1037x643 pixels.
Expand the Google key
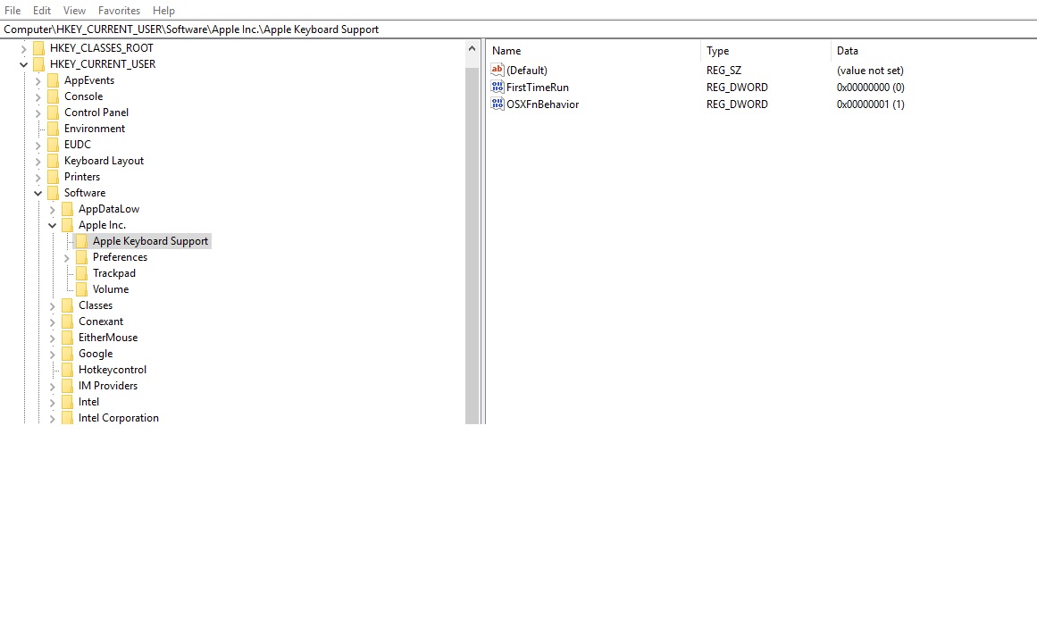pyautogui.click(x=52, y=354)
